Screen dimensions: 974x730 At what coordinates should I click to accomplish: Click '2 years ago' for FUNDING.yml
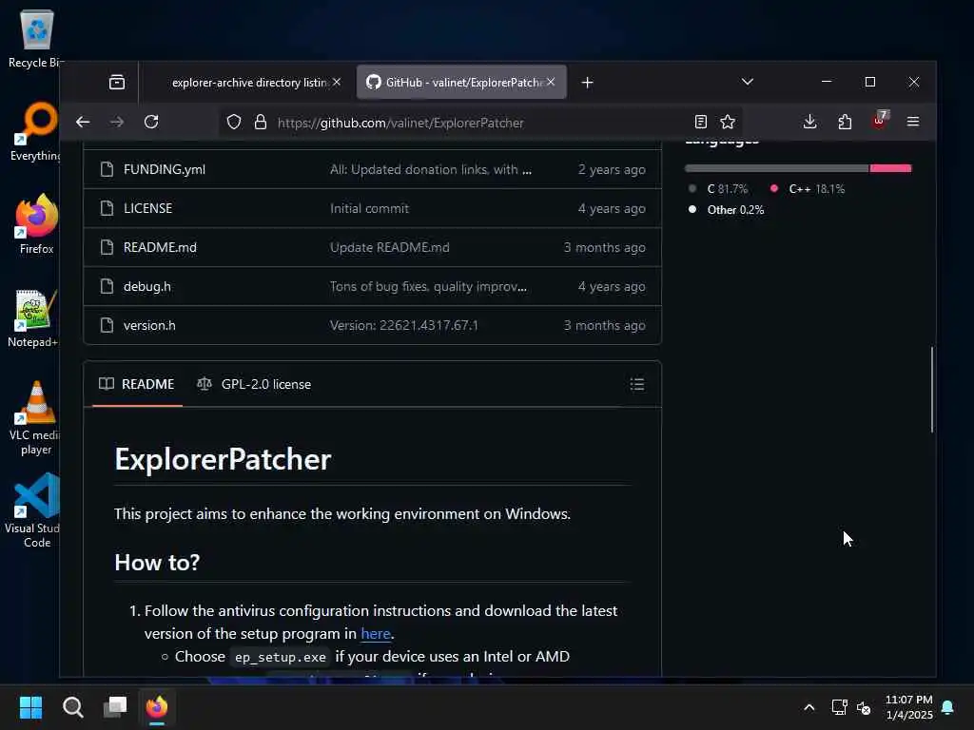point(612,169)
